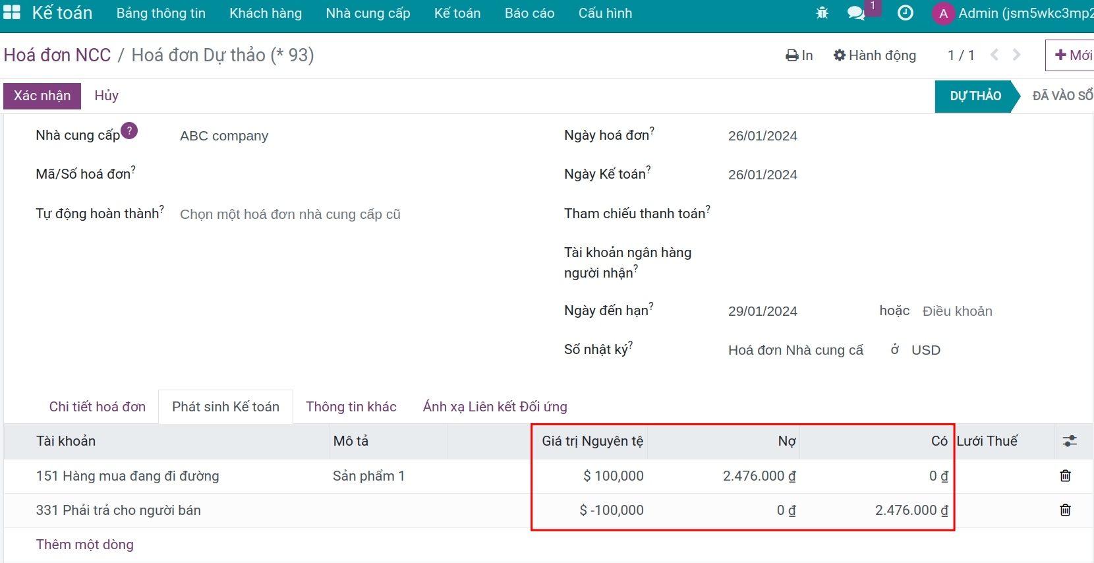Click the Mới new record button
Viewport: 1094px width, 563px height.
coord(1071,55)
